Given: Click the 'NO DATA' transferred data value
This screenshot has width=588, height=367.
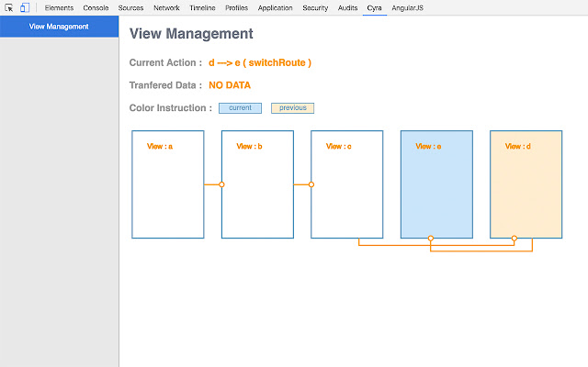Looking at the screenshot, I should tap(230, 85).
